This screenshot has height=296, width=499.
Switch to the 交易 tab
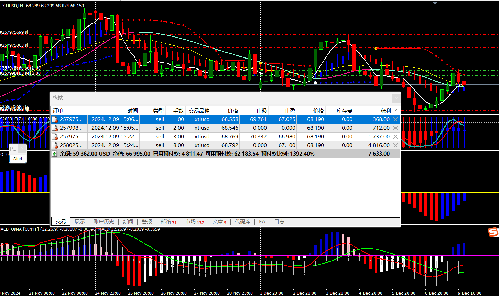click(61, 222)
